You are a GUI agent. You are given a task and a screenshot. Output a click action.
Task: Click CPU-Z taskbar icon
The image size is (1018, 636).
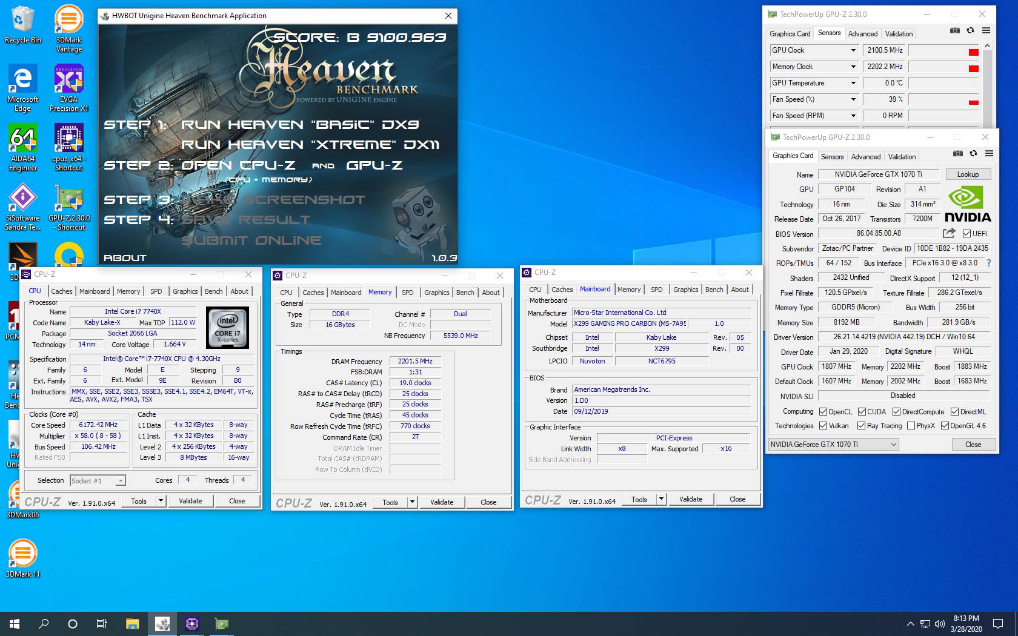point(192,623)
